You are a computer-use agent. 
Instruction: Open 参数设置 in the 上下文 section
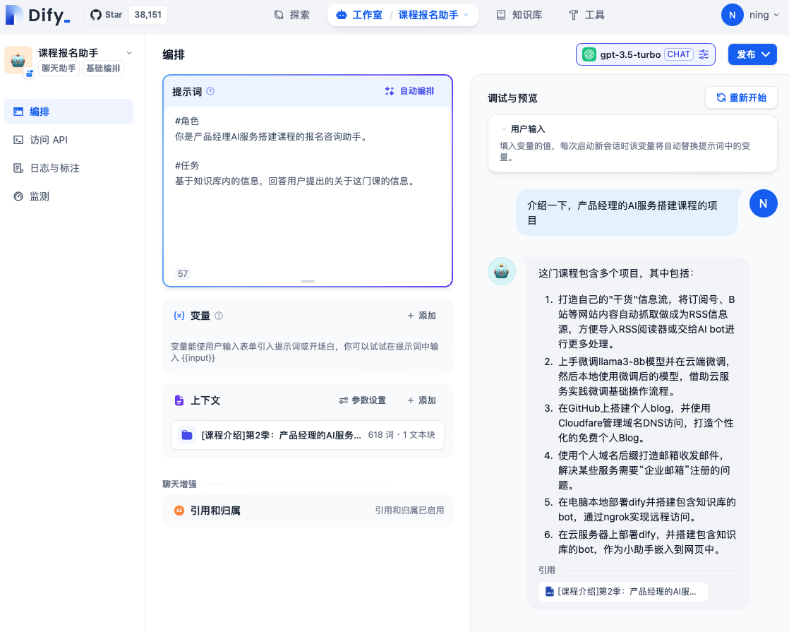(x=363, y=400)
